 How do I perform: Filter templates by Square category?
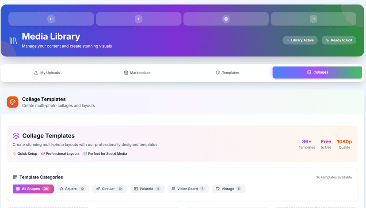[x=72, y=189]
